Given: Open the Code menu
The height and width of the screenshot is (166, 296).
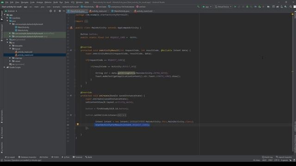Looking at the screenshot, I should point(32,2).
